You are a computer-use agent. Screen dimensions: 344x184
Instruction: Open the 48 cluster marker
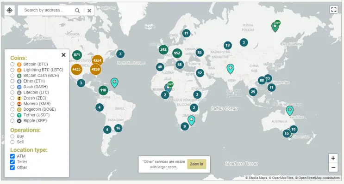tap(160, 67)
